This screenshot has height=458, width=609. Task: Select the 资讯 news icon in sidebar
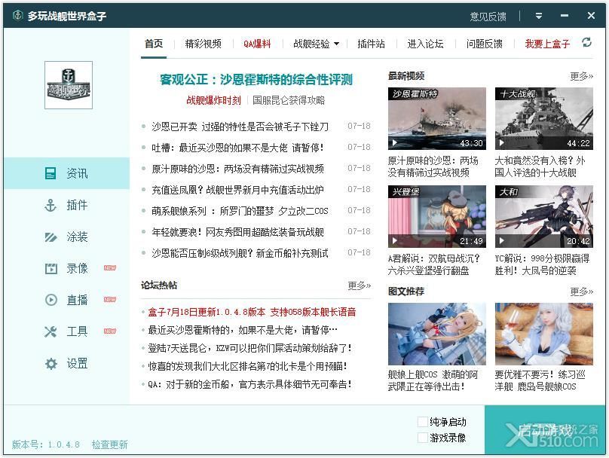[x=50, y=173]
